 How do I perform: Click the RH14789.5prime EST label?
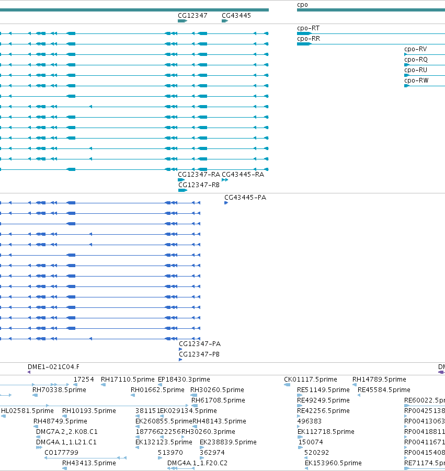point(379,380)
